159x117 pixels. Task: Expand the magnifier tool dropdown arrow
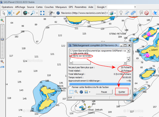pyautogui.click(x=37, y=13)
